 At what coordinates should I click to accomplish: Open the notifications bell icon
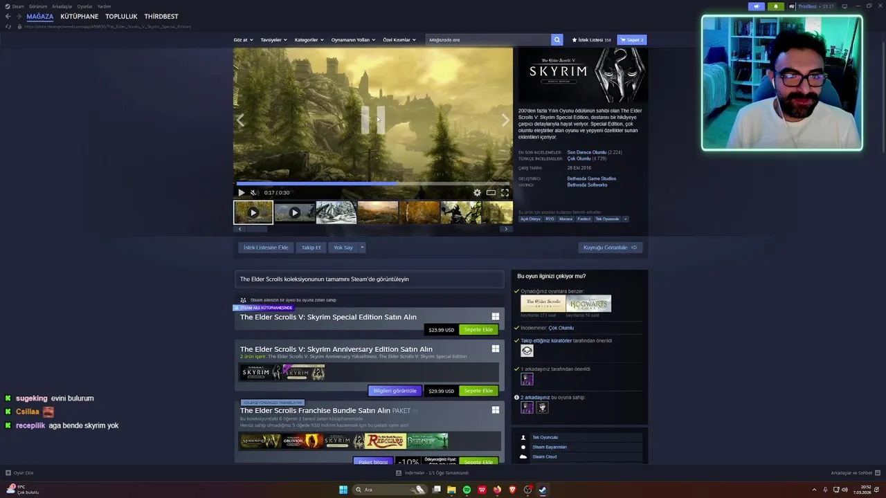[x=775, y=6]
